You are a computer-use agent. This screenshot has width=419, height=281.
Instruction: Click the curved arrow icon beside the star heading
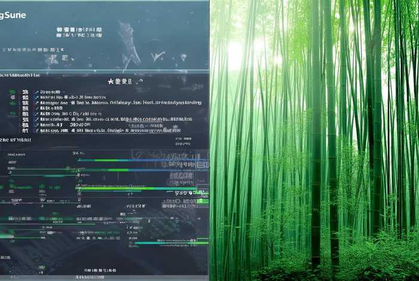140,81
